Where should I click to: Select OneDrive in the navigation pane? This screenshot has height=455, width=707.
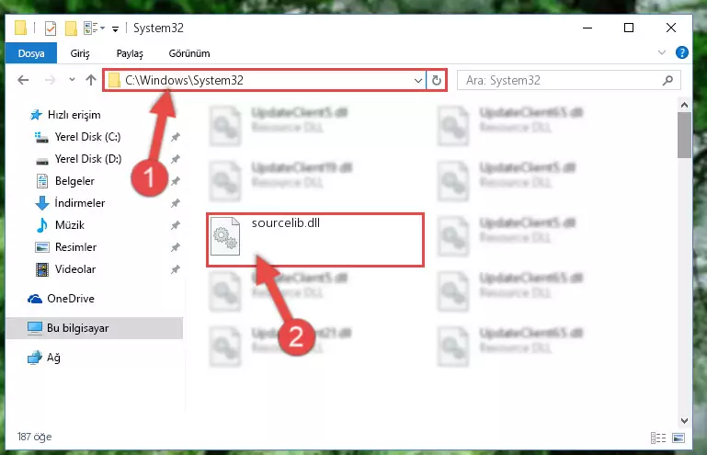(x=71, y=299)
